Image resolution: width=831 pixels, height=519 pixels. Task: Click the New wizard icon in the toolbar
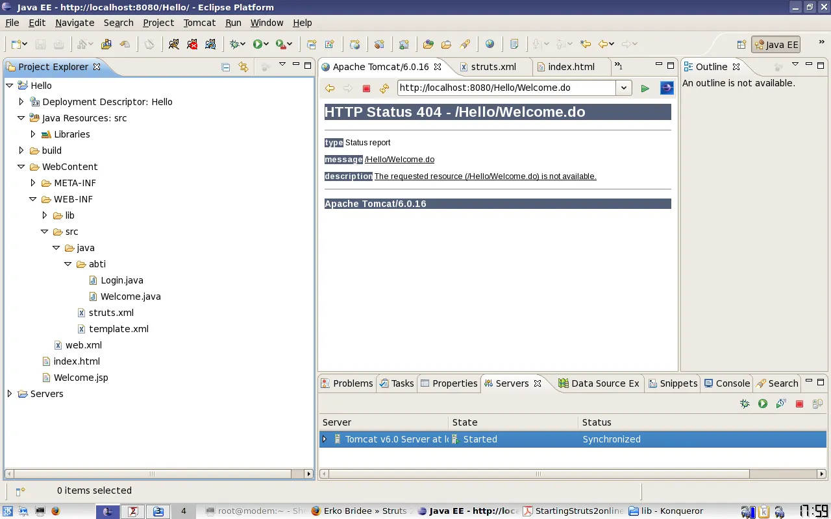tap(16, 44)
